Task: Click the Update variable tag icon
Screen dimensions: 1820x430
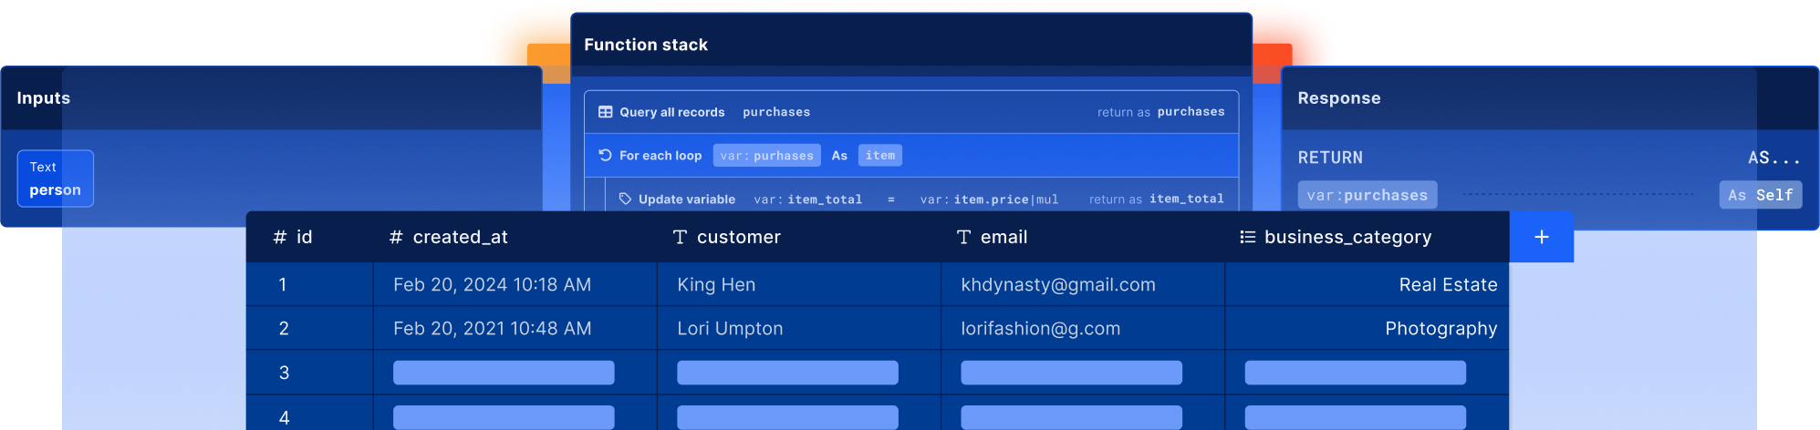Action: [625, 199]
